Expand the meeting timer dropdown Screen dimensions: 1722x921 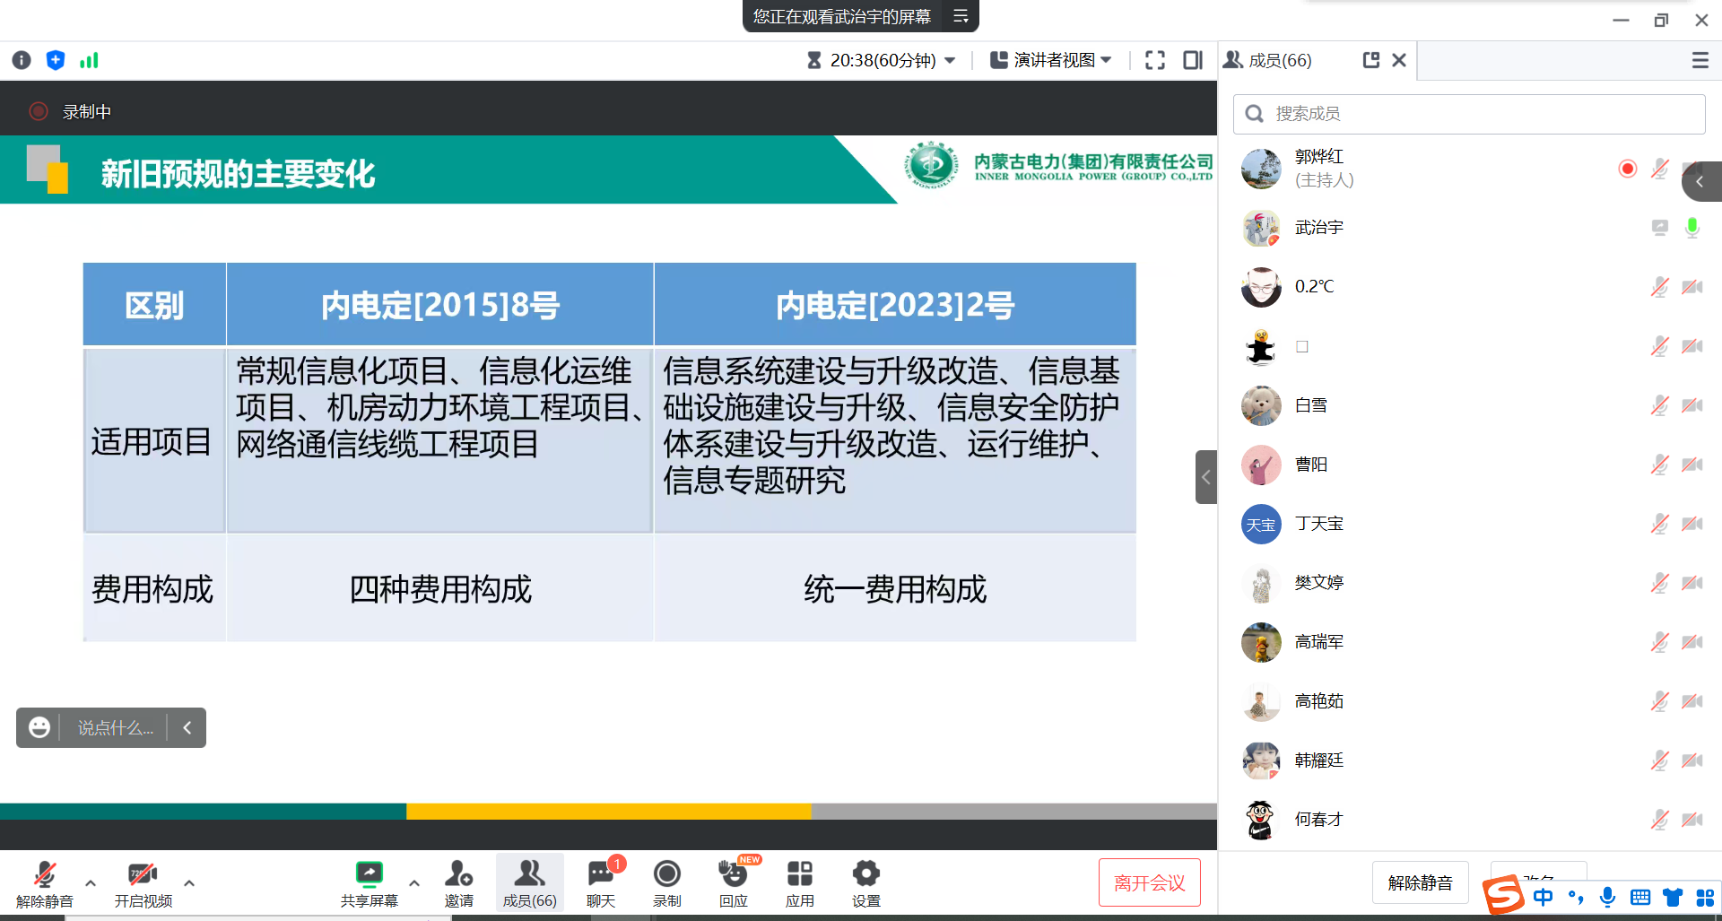950,60
